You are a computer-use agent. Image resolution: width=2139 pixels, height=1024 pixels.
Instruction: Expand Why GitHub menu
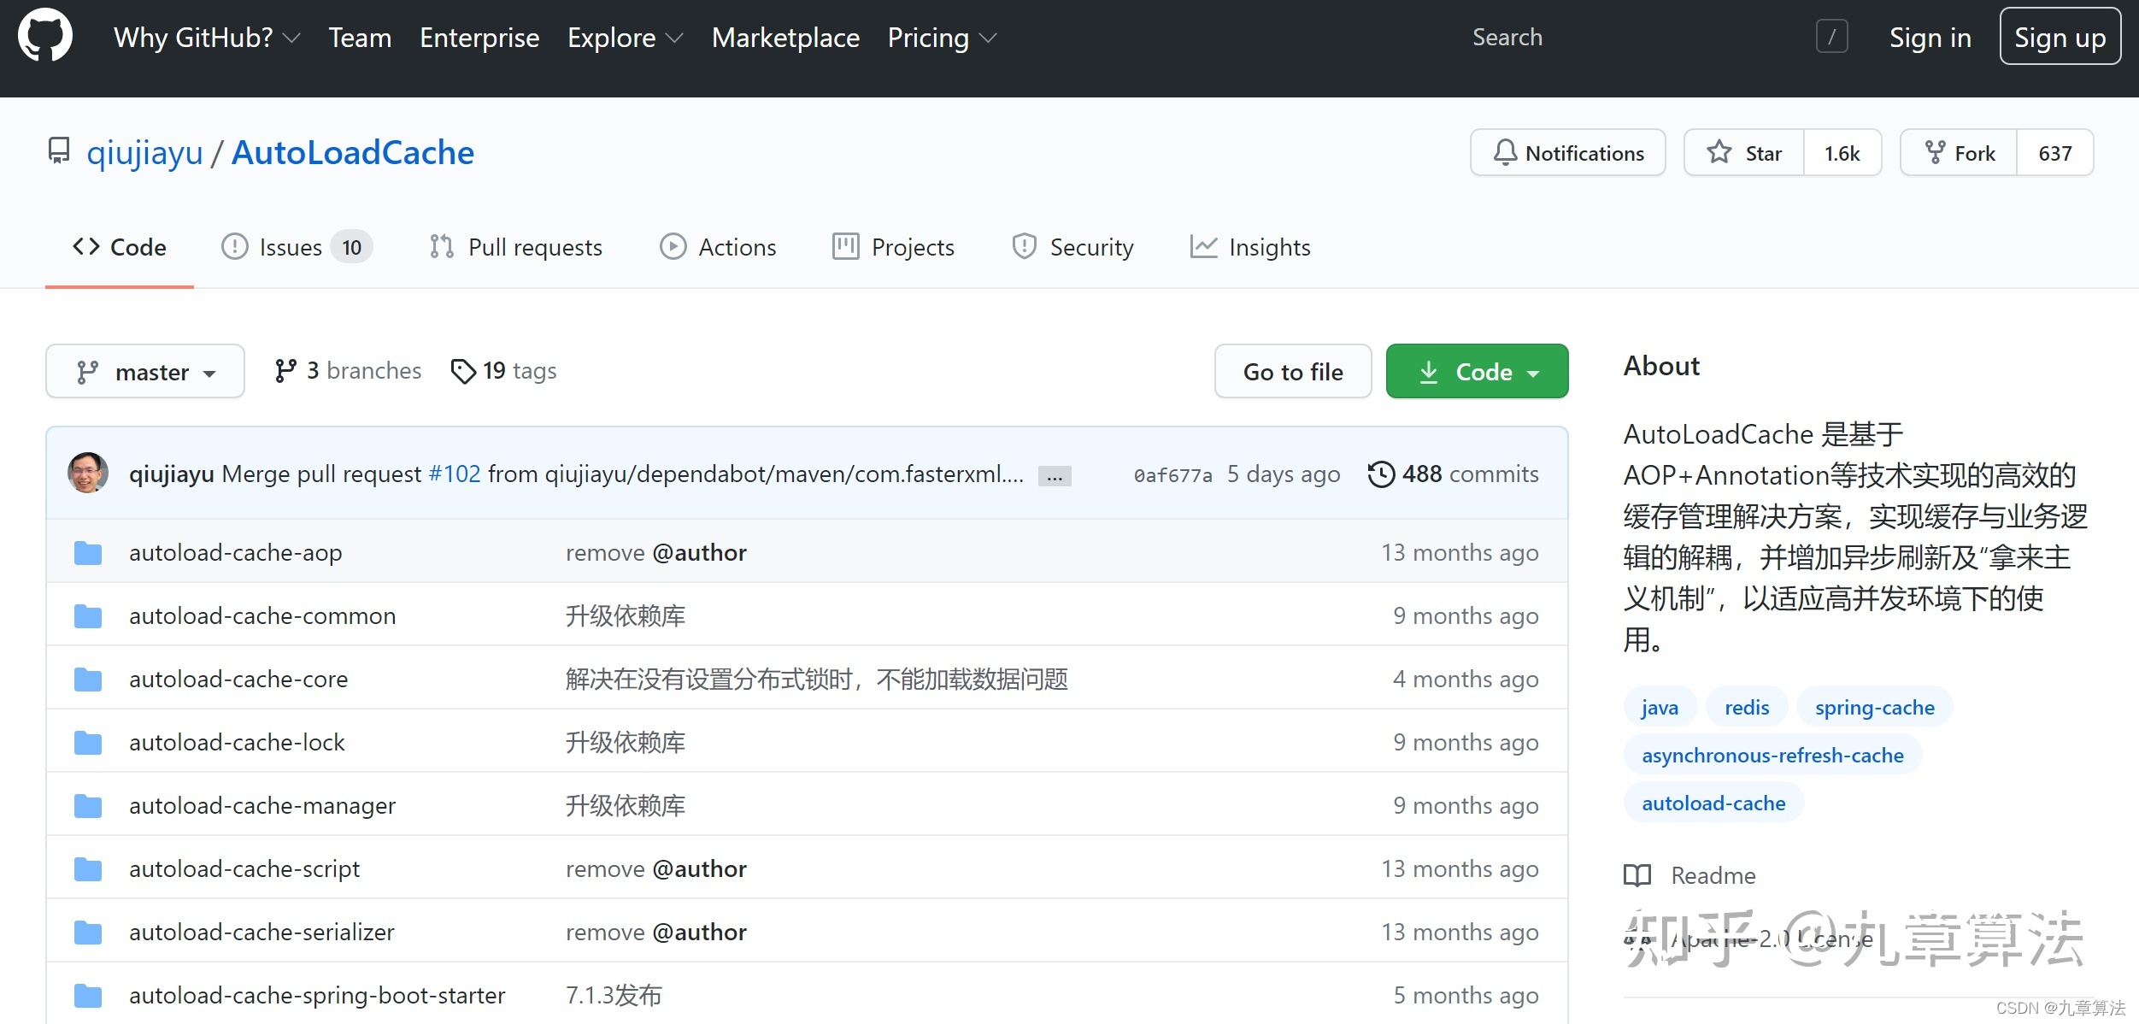pyautogui.click(x=206, y=38)
